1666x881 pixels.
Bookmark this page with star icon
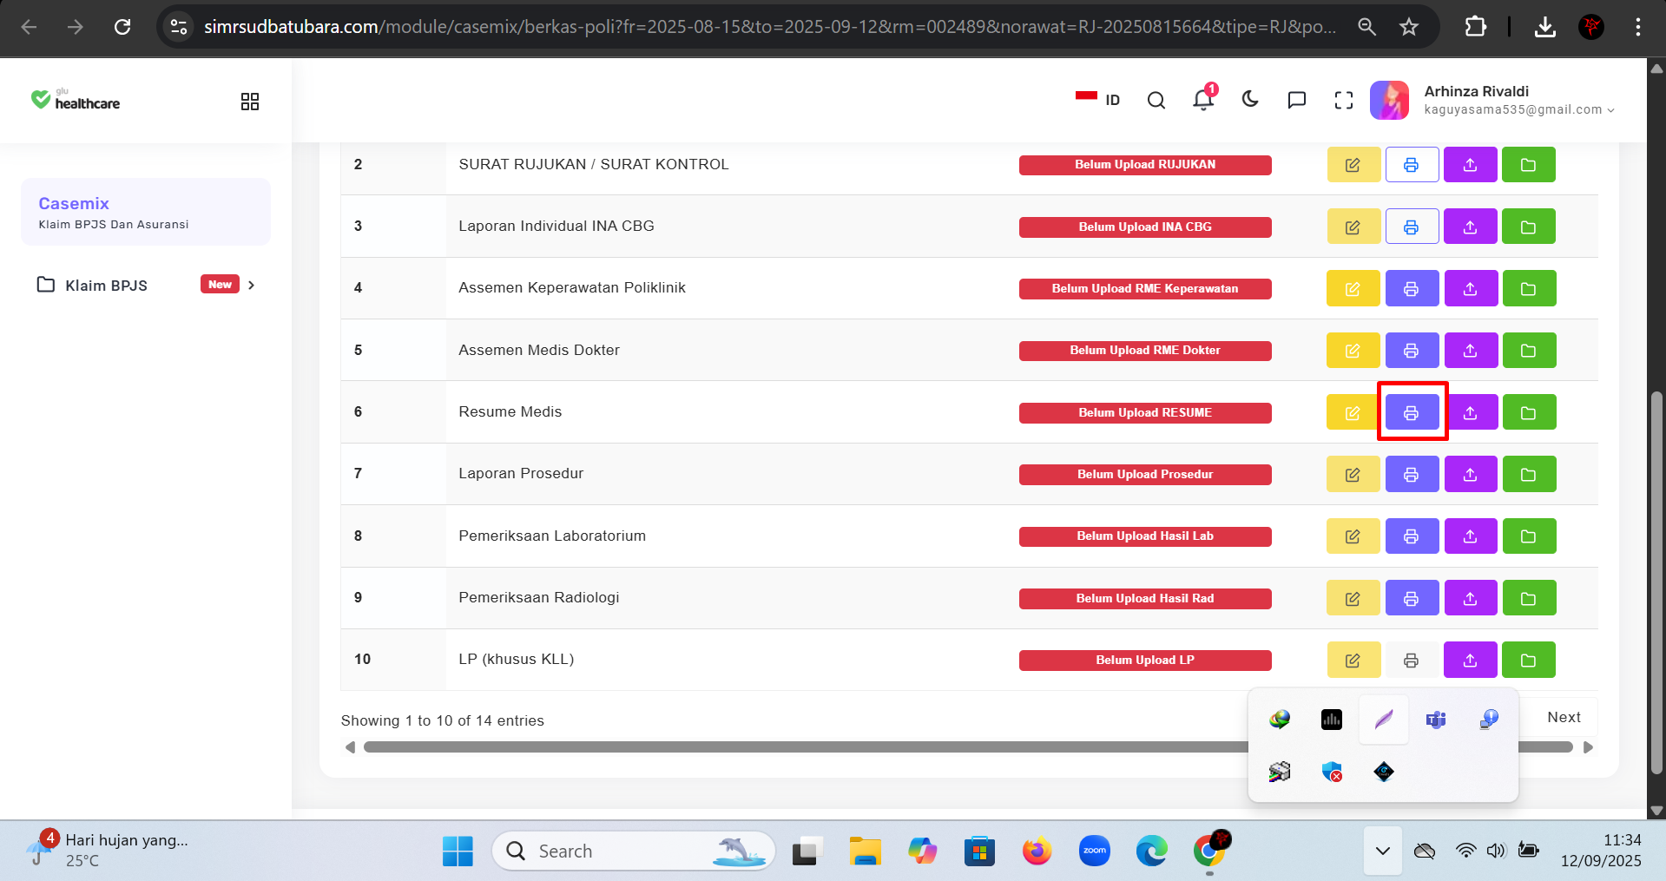click(x=1409, y=27)
